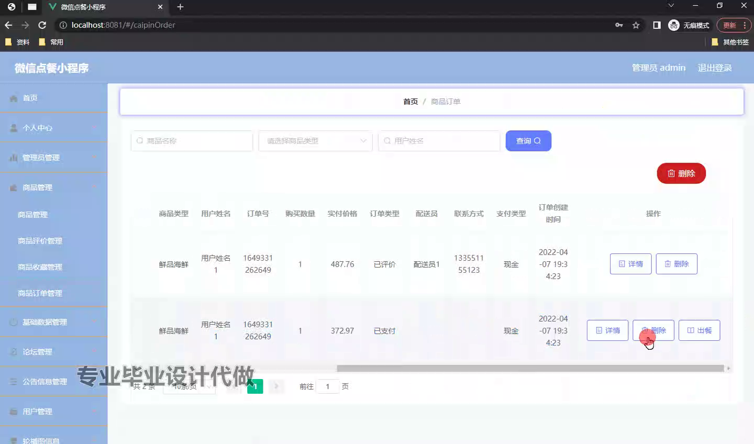Expand the 论坛管理 sidebar menu
The height and width of the screenshot is (444, 754).
coord(38,352)
